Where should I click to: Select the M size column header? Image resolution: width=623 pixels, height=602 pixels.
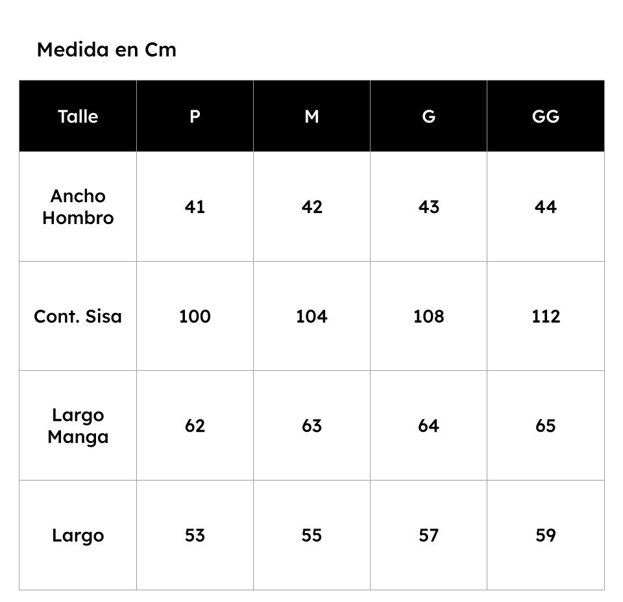coord(311,116)
